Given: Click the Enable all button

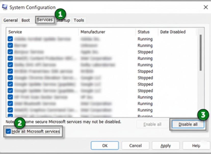Looking at the screenshot, I should coord(152,124).
